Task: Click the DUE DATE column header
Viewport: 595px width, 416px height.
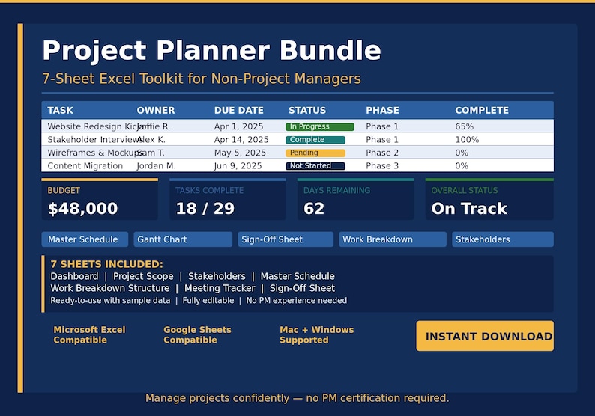Action: click(239, 110)
